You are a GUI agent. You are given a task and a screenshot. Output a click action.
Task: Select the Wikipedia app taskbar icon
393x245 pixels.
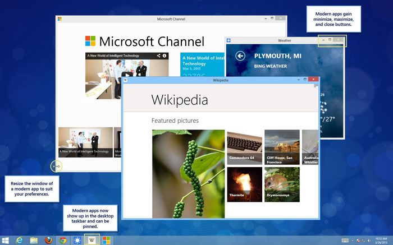tap(91, 240)
